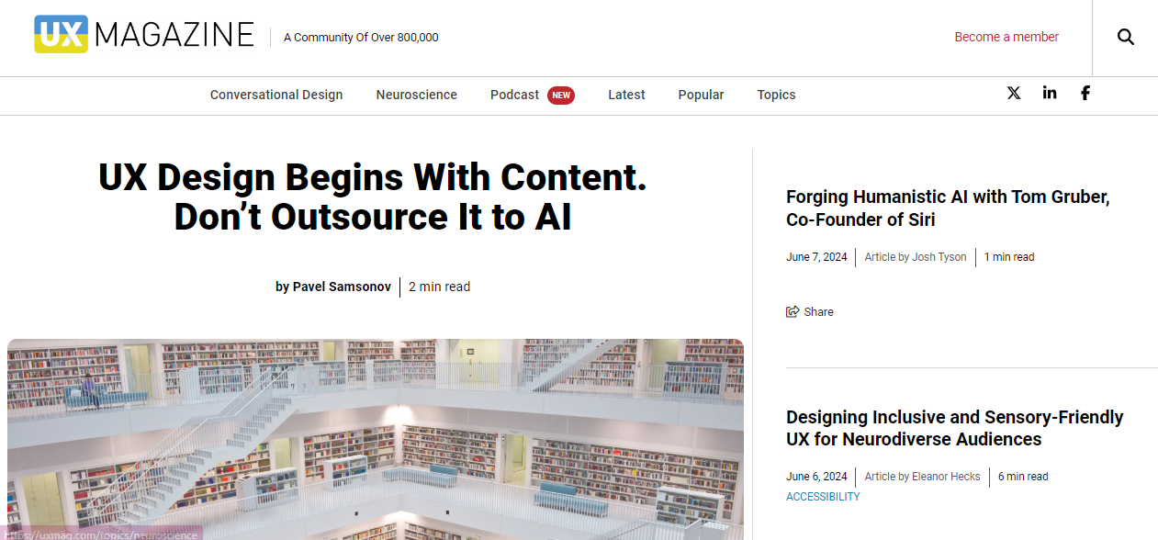Go to the Neuroscience section
Screen dimensions: 1158x540
click(416, 95)
